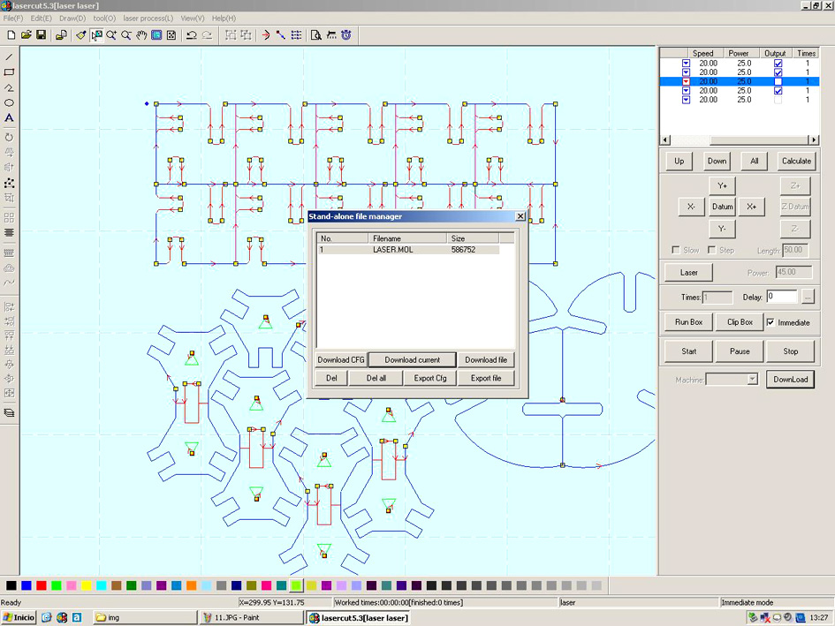The image size is (835, 626).
Task: Open the Edit(E) menu
Action: click(41, 18)
